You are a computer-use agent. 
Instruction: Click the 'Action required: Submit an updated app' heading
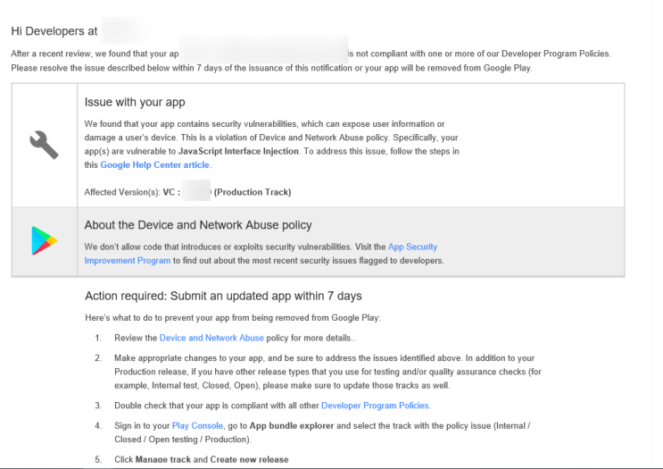pos(223,296)
